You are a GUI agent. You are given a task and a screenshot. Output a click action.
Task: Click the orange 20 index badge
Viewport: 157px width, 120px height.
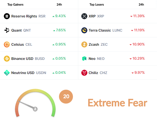click(66, 97)
